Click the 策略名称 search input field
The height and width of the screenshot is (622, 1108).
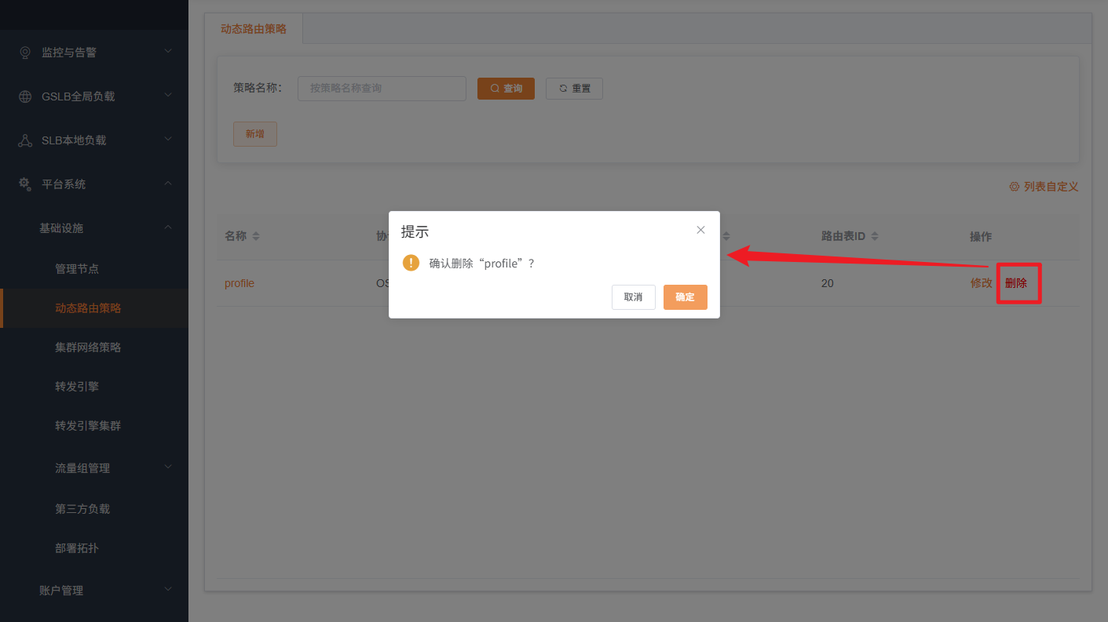point(382,89)
